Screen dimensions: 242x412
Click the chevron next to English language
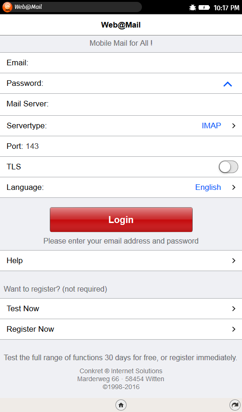(234, 188)
